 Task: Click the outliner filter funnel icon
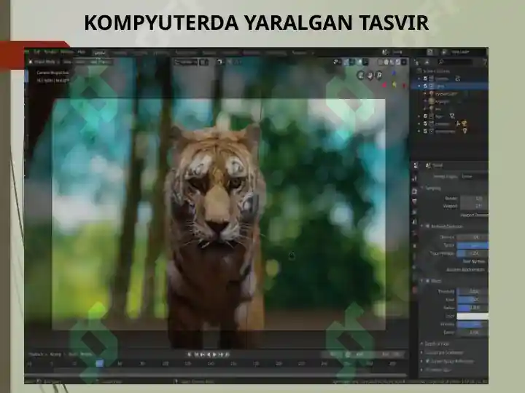[x=484, y=62]
